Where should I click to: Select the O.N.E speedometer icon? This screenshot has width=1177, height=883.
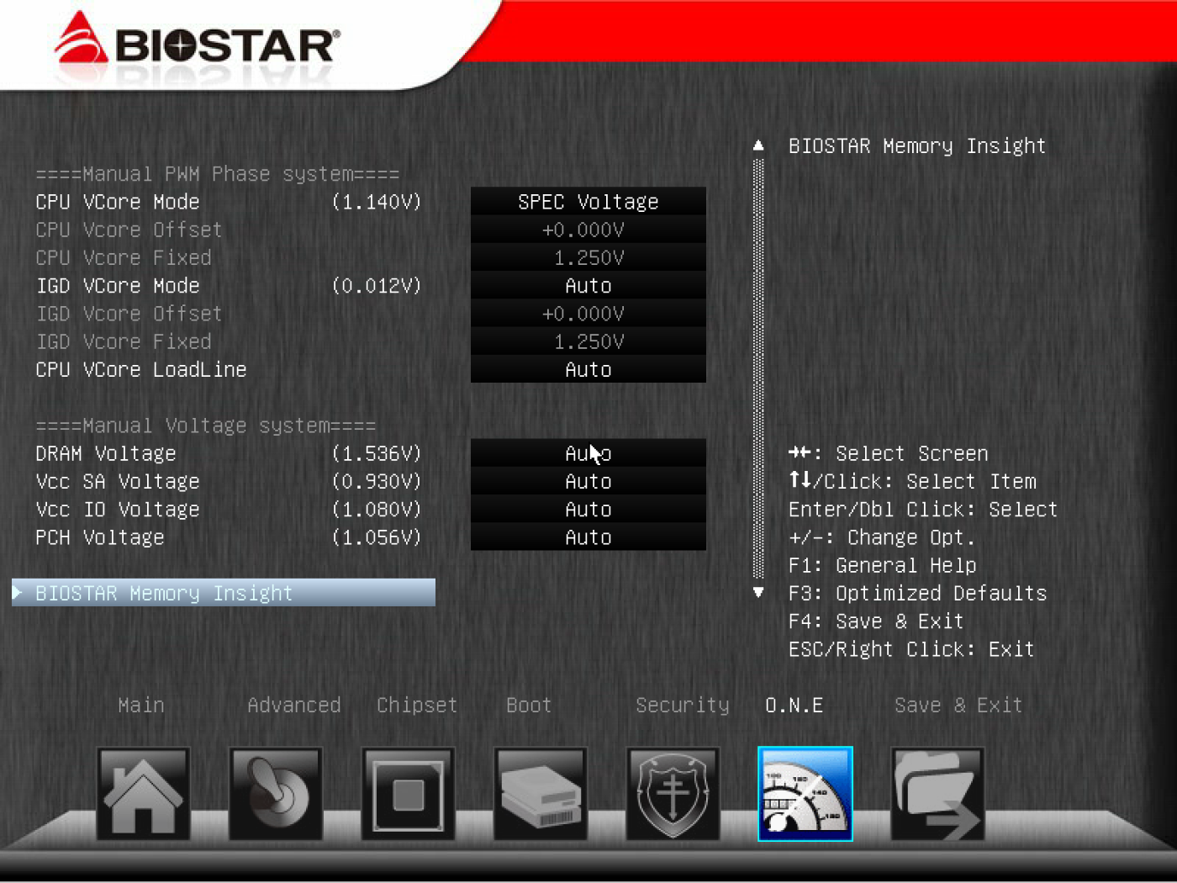[805, 794]
